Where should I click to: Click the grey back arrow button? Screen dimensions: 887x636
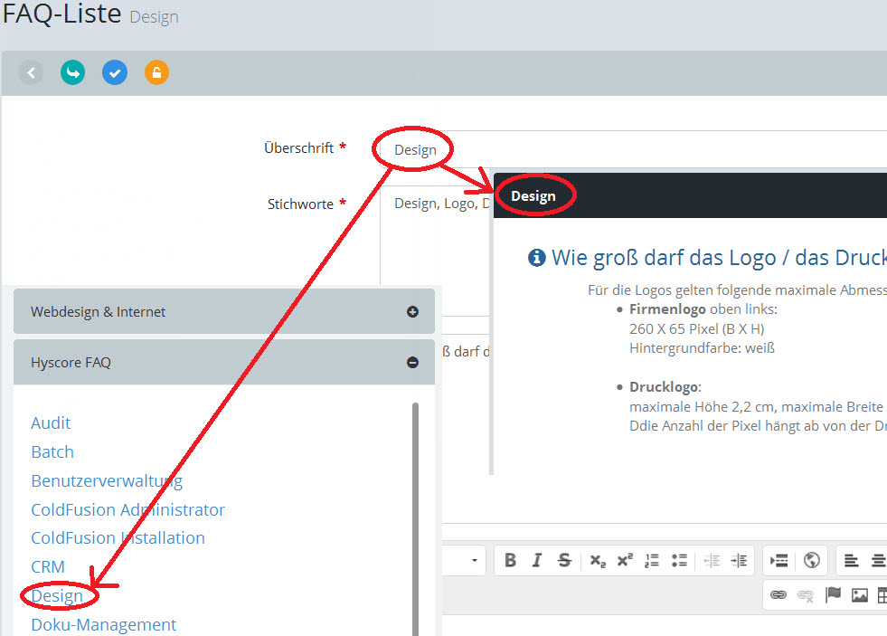click(31, 73)
